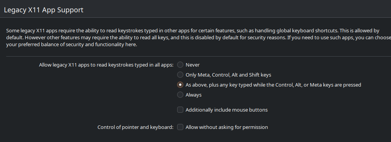
Task: Click the description paragraph's first line about legacy X11 apps
Action: (193, 31)
